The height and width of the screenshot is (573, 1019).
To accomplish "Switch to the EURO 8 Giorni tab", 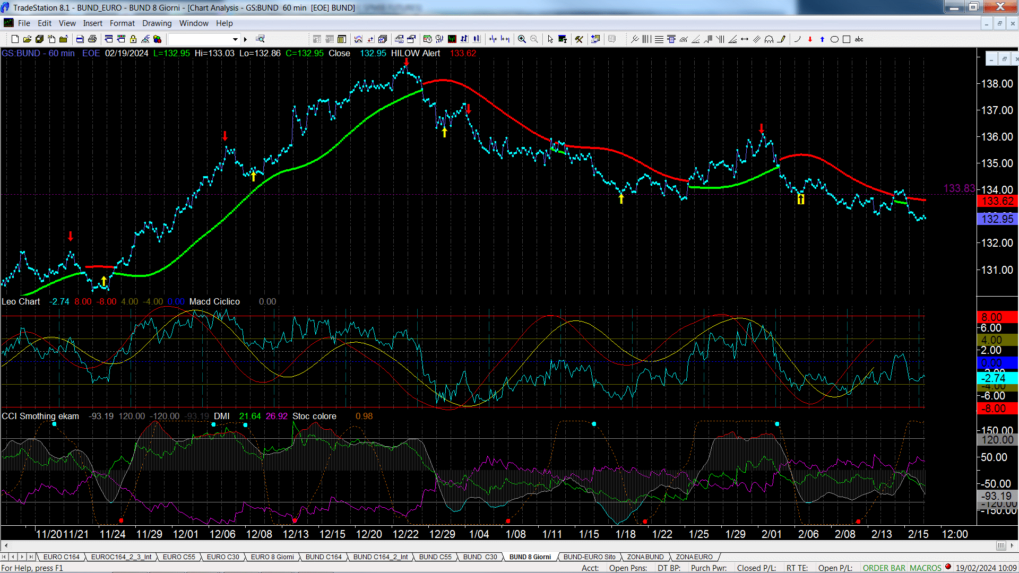I will (x=272, y=557).
